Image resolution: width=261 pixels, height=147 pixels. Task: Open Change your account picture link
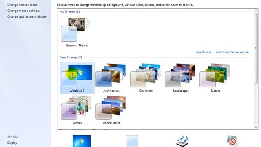point(27,16)
